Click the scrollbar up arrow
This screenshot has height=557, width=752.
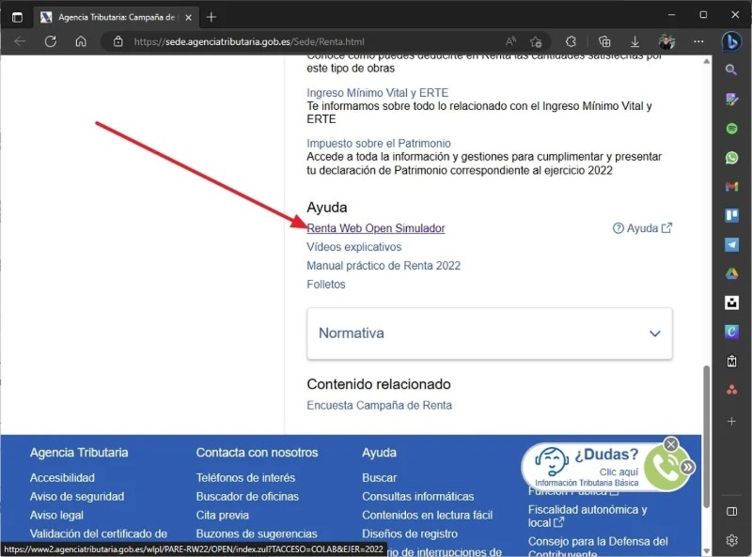coord(707,62)
